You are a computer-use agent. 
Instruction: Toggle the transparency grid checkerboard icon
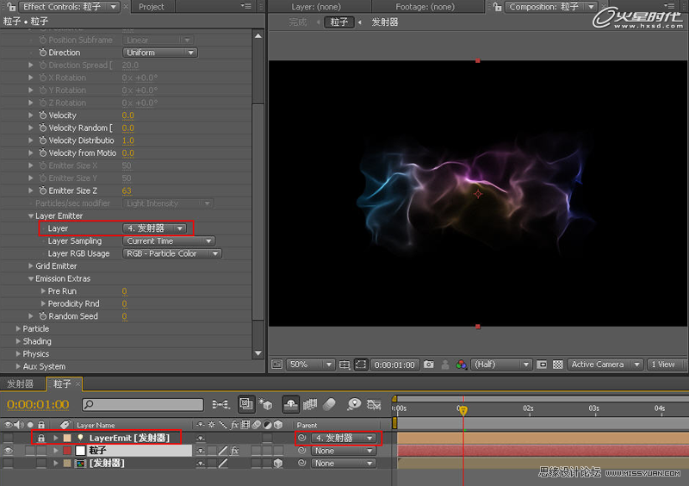tap(557, 364)
